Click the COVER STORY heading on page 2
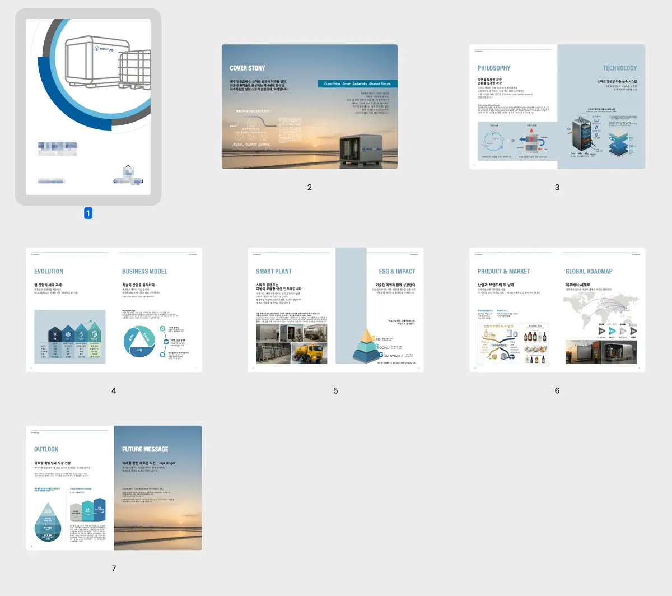 [247, 68]
